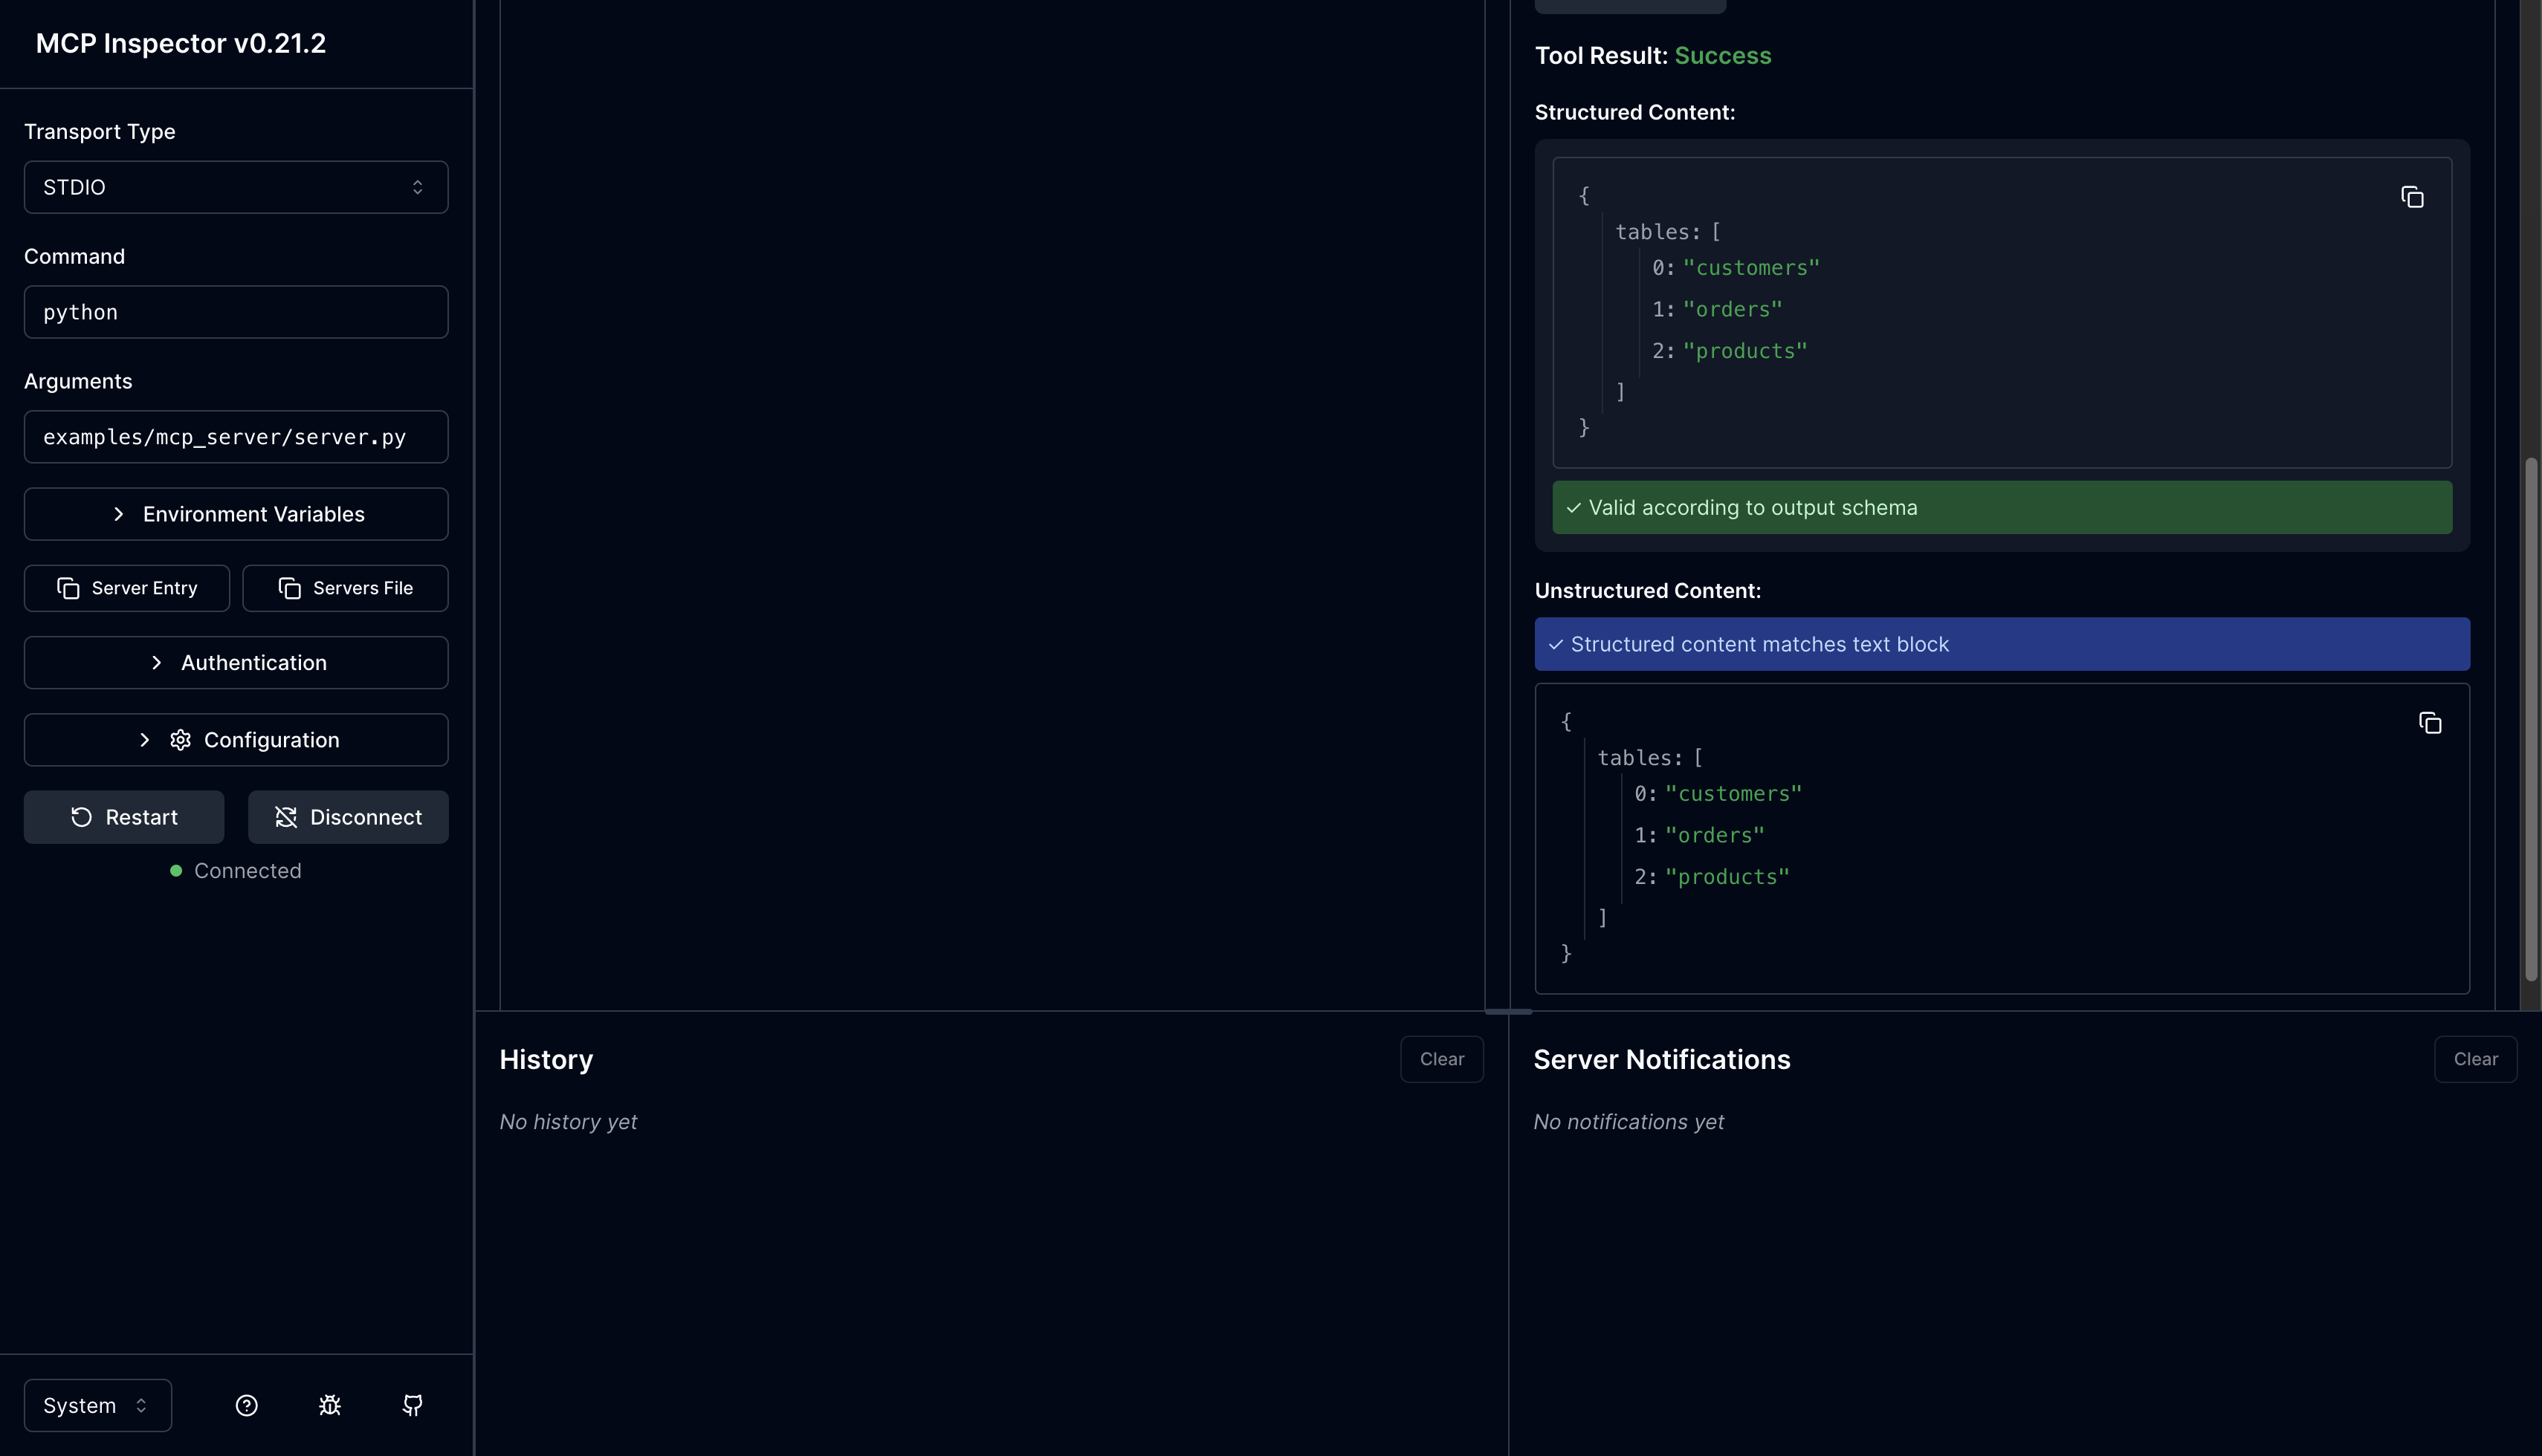Click the Server Notifications heading
2542x1456 pixels.
tap(1662, 1060)
